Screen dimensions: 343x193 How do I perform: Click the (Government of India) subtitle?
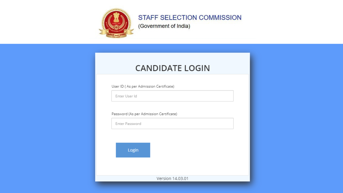point(164,26)
